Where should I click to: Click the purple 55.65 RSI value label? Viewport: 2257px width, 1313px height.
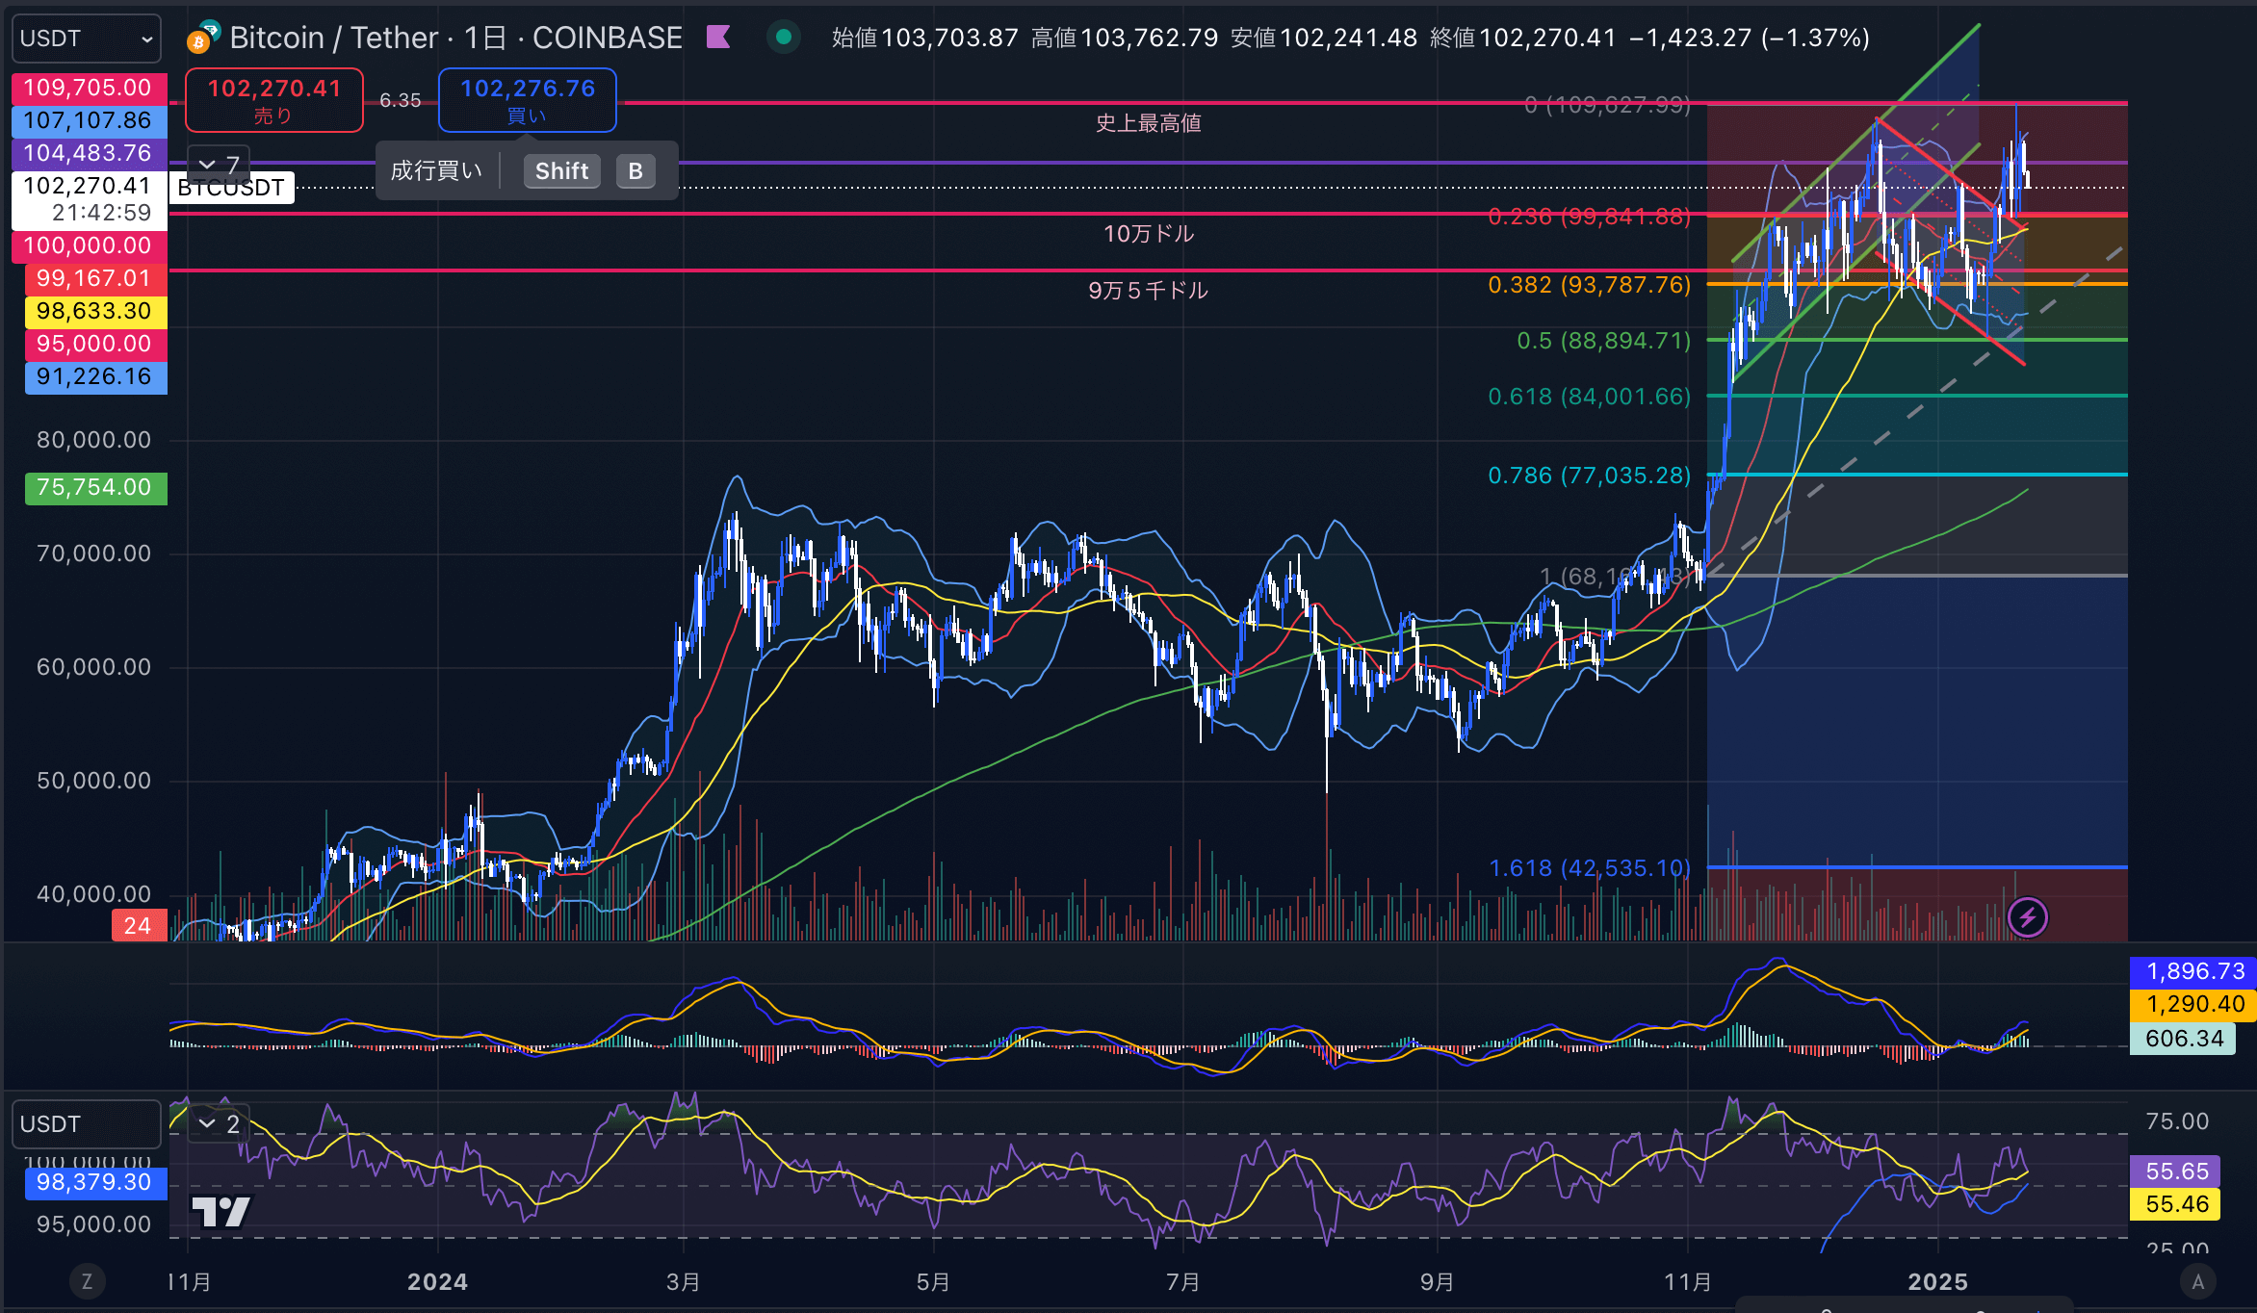coord(2176,1171)
